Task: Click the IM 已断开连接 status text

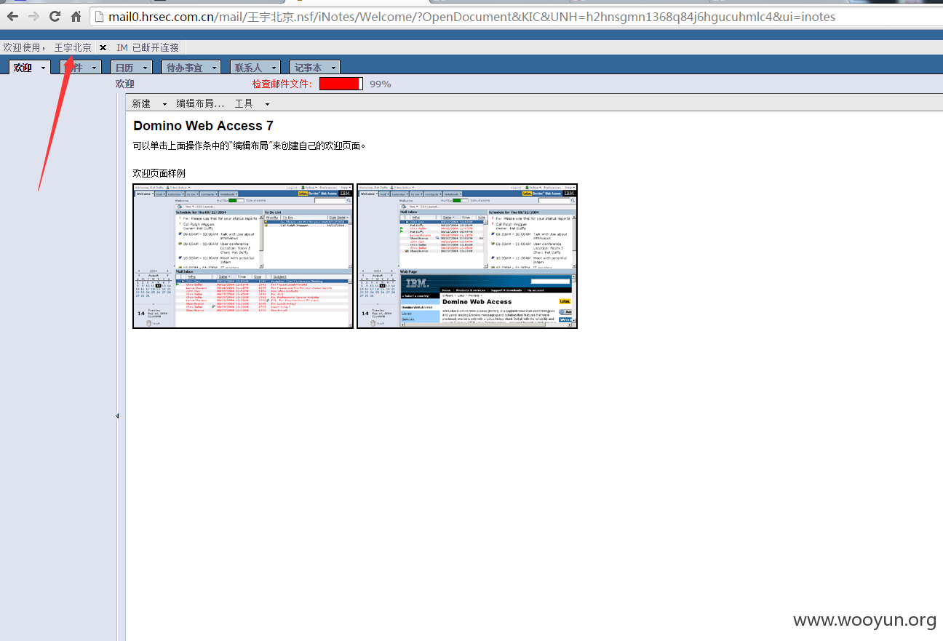Action: pyautogui.click(x=148, y=47)
